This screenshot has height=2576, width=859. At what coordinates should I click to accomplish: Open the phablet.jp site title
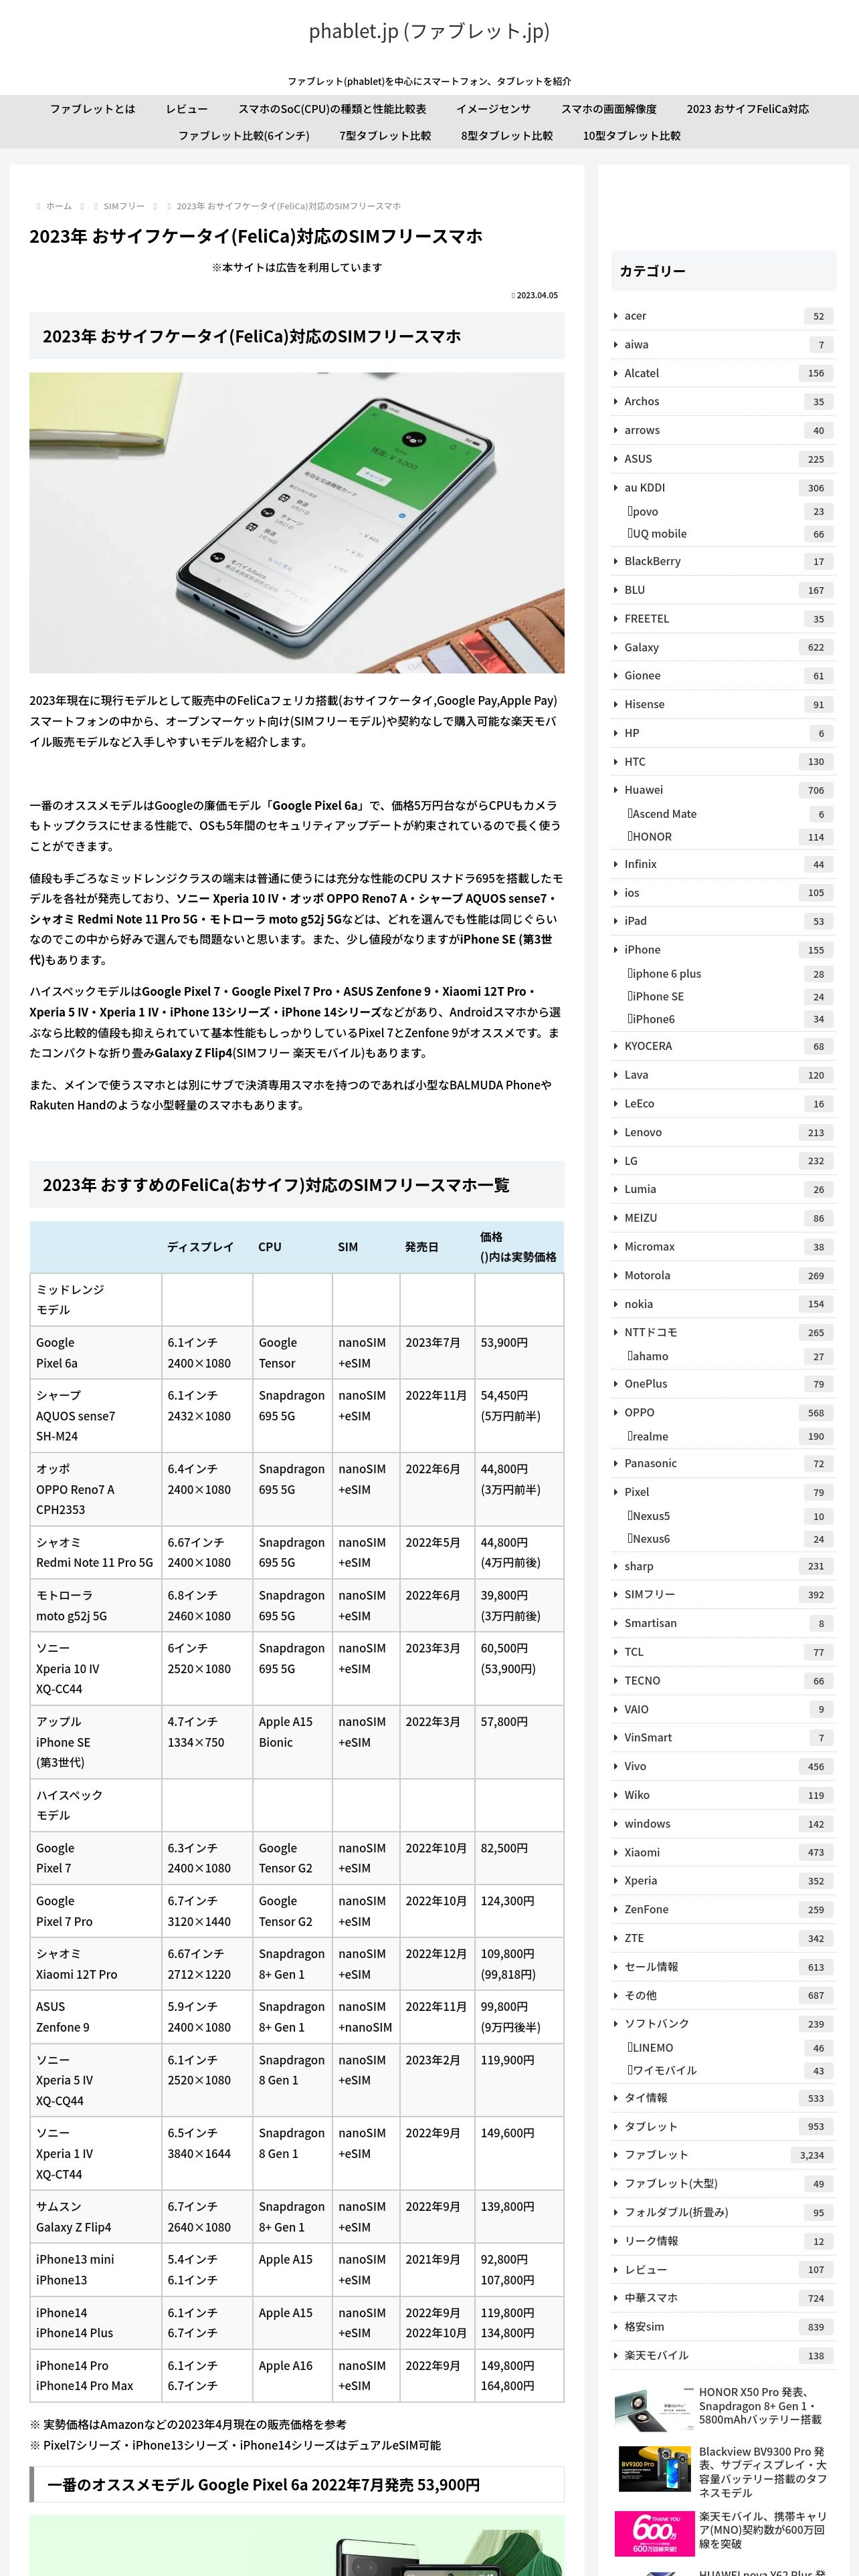click(429, 31)
